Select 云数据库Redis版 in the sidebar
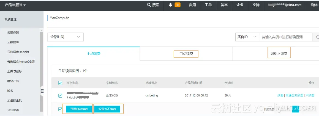 18,52
